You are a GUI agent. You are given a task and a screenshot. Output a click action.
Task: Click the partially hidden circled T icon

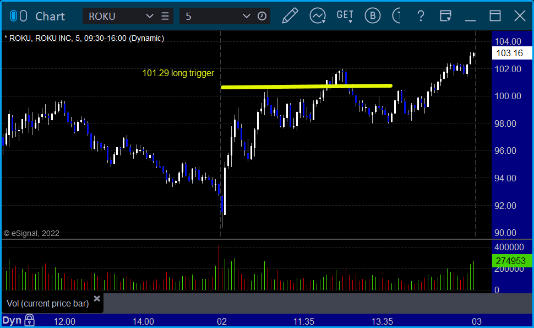click(396, 15)
